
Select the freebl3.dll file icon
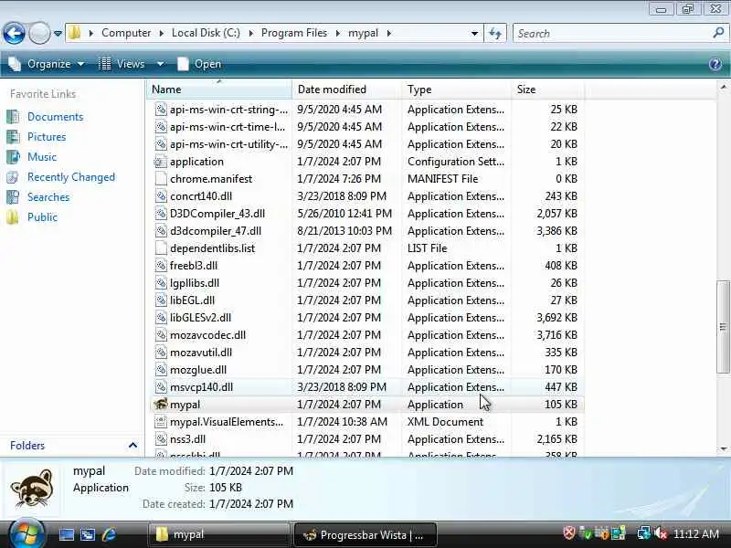click(x=161, y=266)
